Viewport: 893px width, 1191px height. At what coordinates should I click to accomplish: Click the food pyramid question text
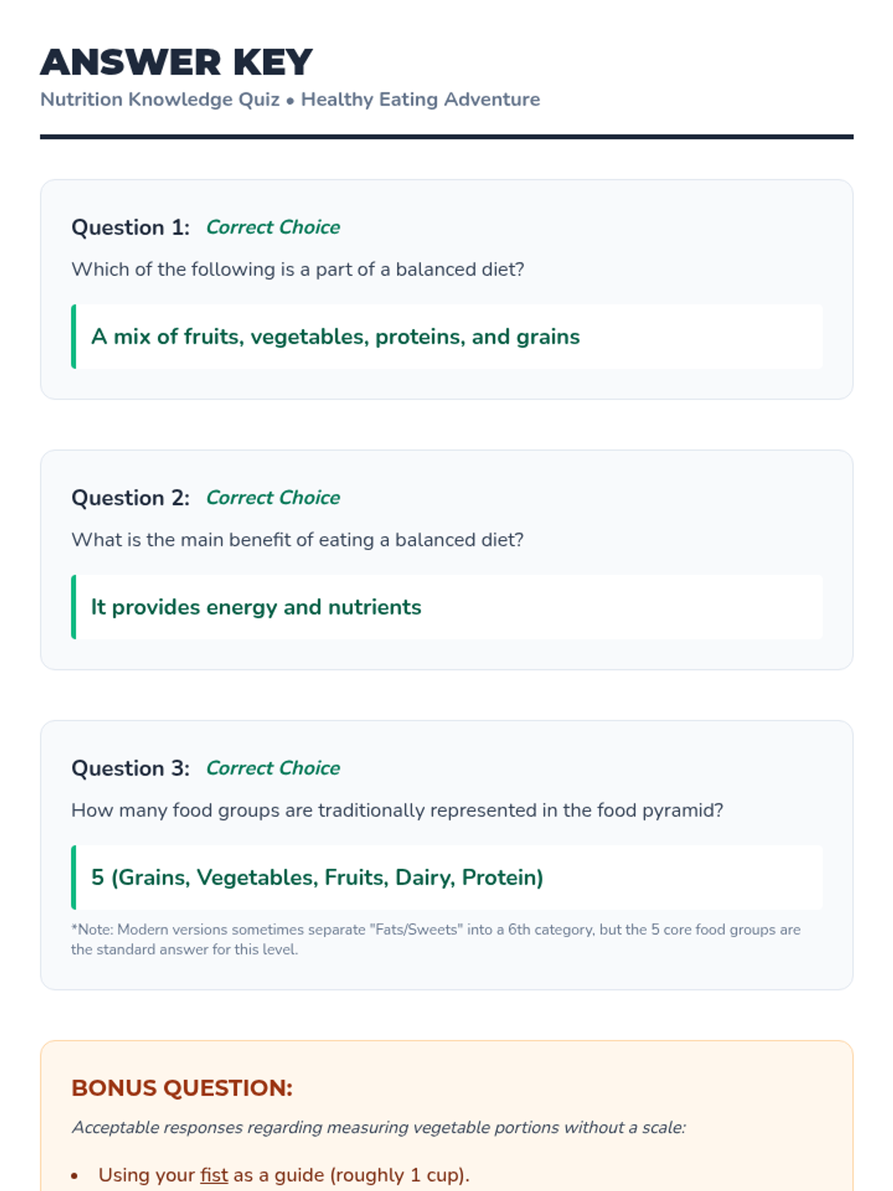tap(397, 810)
